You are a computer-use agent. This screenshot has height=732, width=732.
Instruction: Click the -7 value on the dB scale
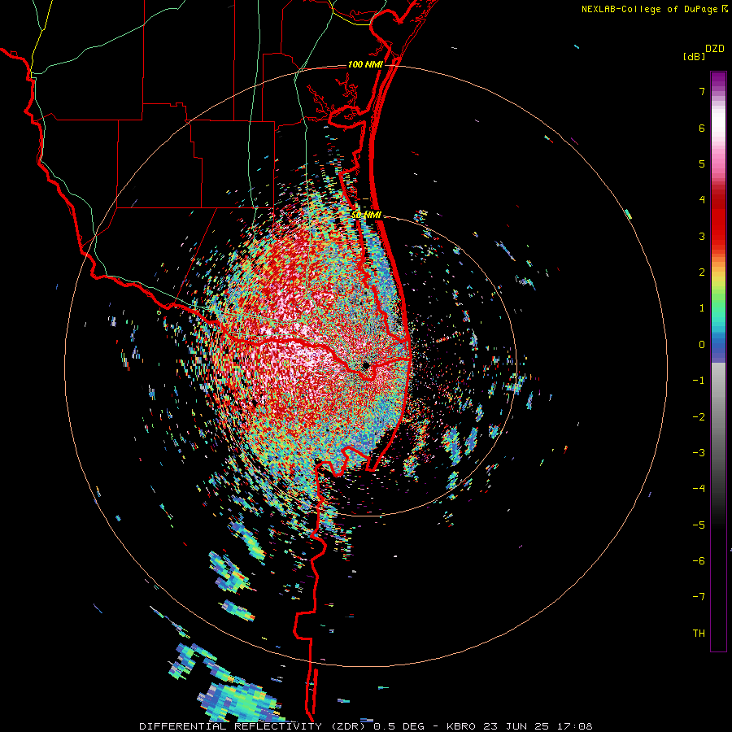pos(699,597)
